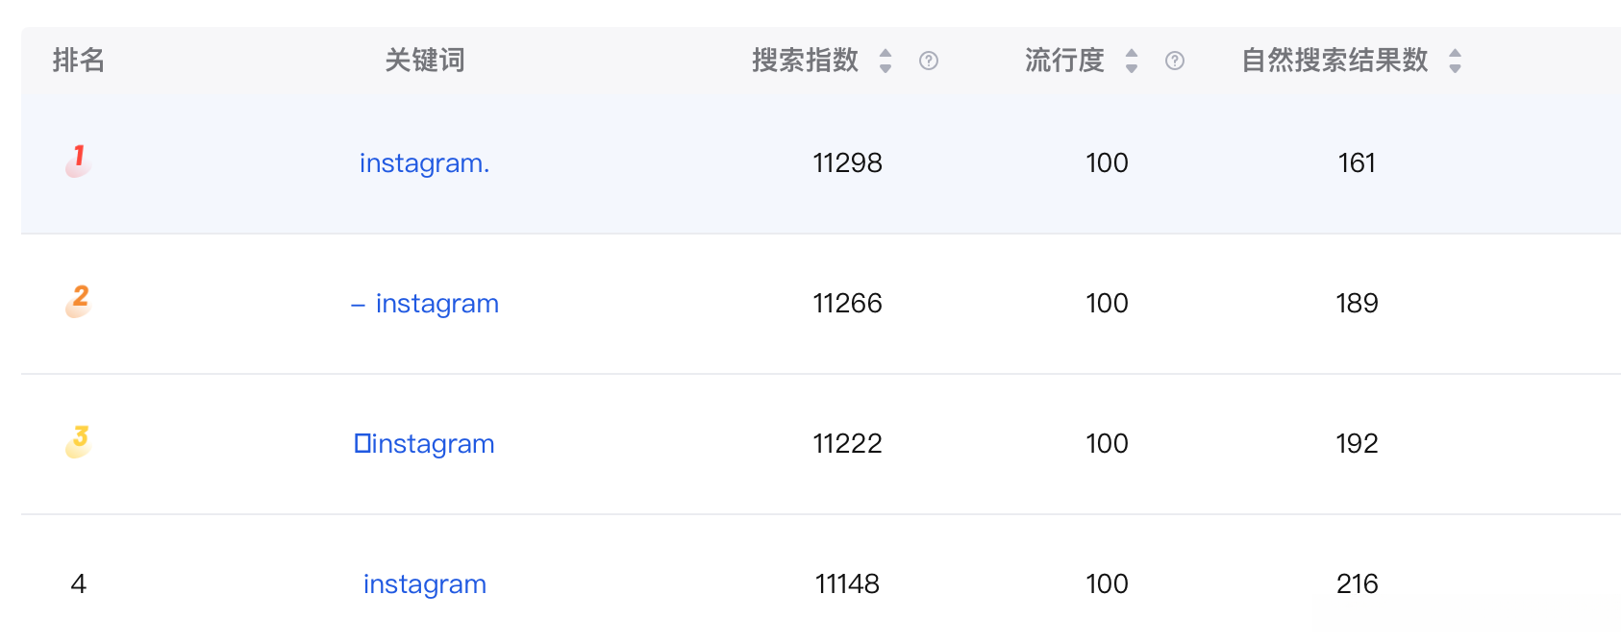
Task: Click the 排名 column header
Action: coord(78,61)
